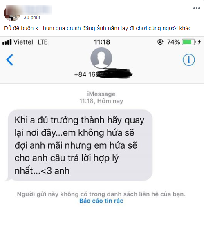Click the Viettel carrier label
Screen dimensions: 204x232
23,42
